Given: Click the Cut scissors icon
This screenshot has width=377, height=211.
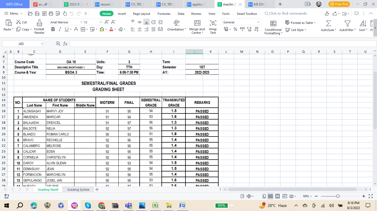Looking at the screenshot, I should point(18,22).
